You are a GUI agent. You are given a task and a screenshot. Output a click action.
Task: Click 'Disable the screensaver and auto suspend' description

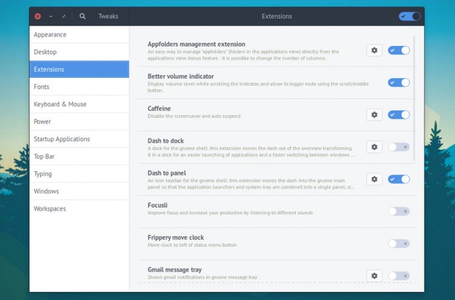pos(194,116)
